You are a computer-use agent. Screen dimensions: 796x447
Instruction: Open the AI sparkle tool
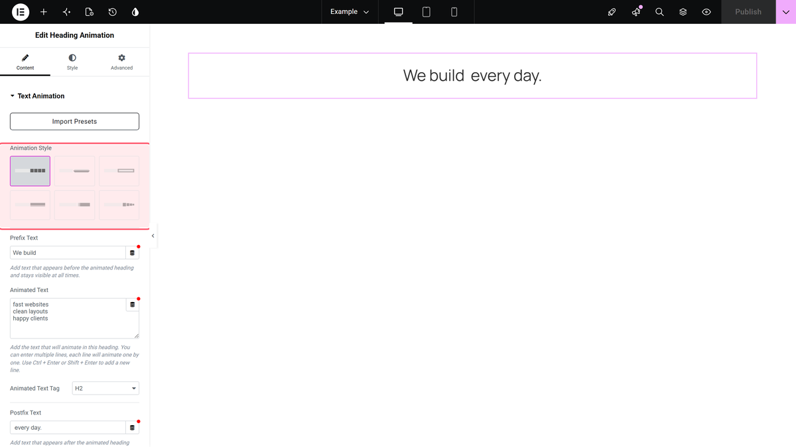66,12
